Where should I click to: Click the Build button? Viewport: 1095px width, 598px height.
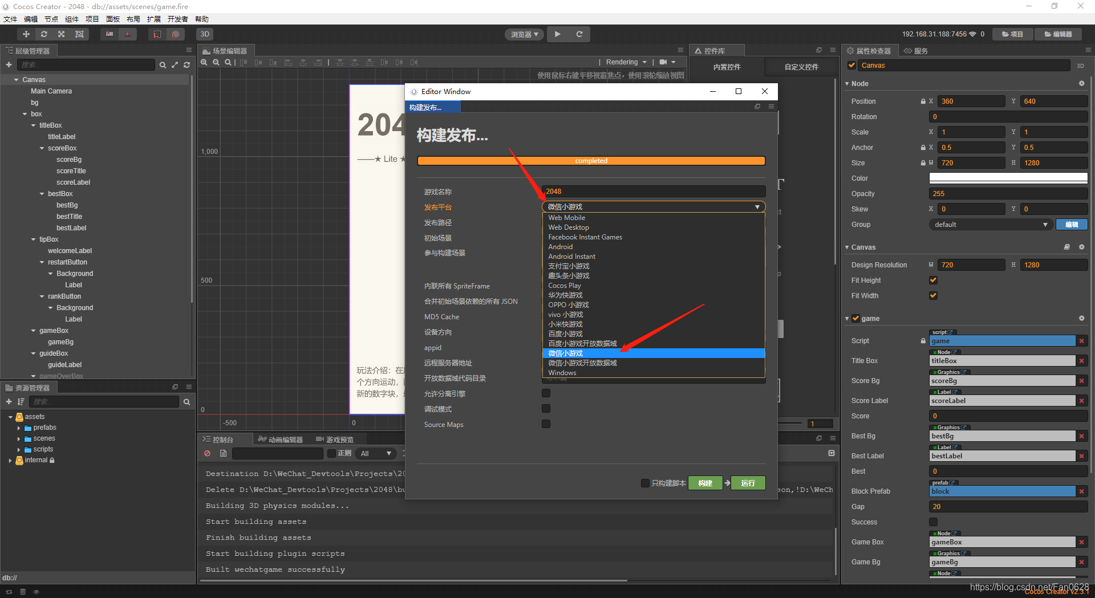(705, 483)
